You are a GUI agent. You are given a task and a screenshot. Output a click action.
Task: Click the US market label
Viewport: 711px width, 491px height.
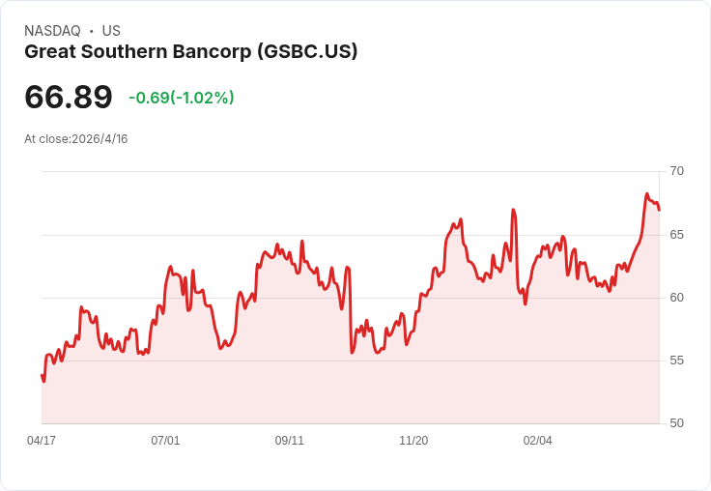coord(111,31)
